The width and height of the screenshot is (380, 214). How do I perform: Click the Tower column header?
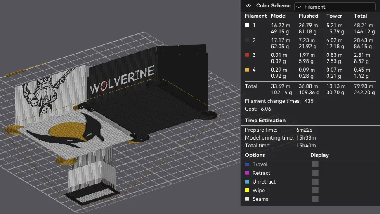click(334, 16)
